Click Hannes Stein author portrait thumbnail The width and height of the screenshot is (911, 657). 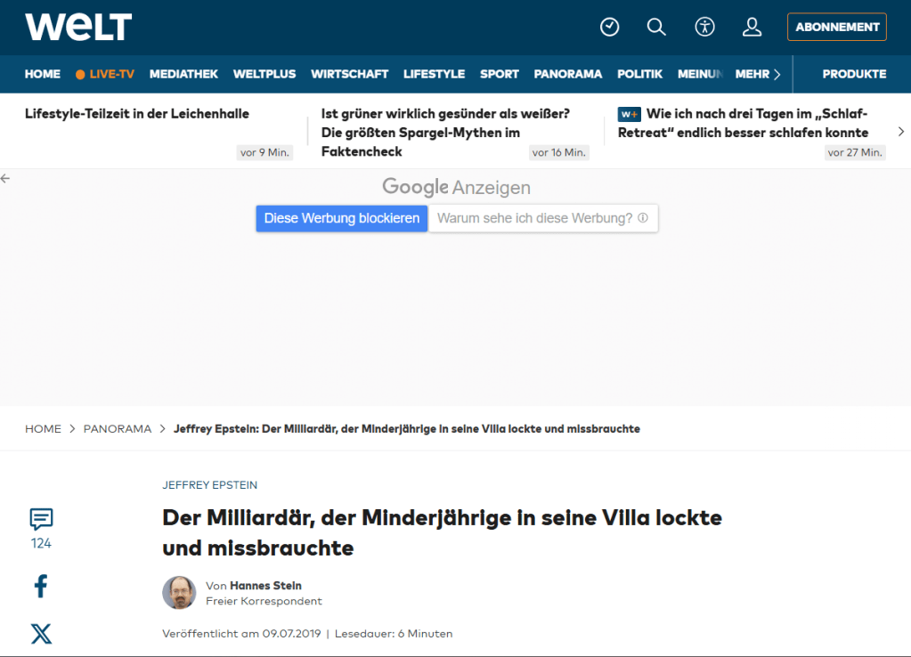tap(179, 593)
